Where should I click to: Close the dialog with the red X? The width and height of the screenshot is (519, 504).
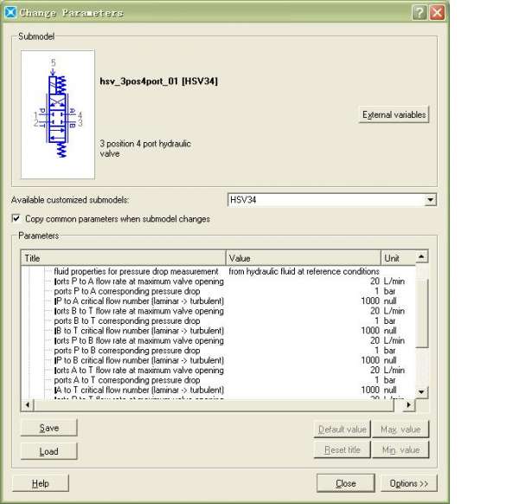click(x=438, y=12)
